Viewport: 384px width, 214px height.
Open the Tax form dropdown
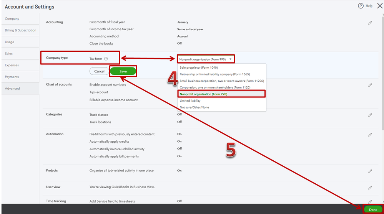click(x=206, y=59)
